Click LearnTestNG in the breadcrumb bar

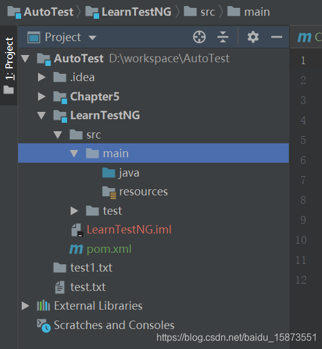[137, 12]
